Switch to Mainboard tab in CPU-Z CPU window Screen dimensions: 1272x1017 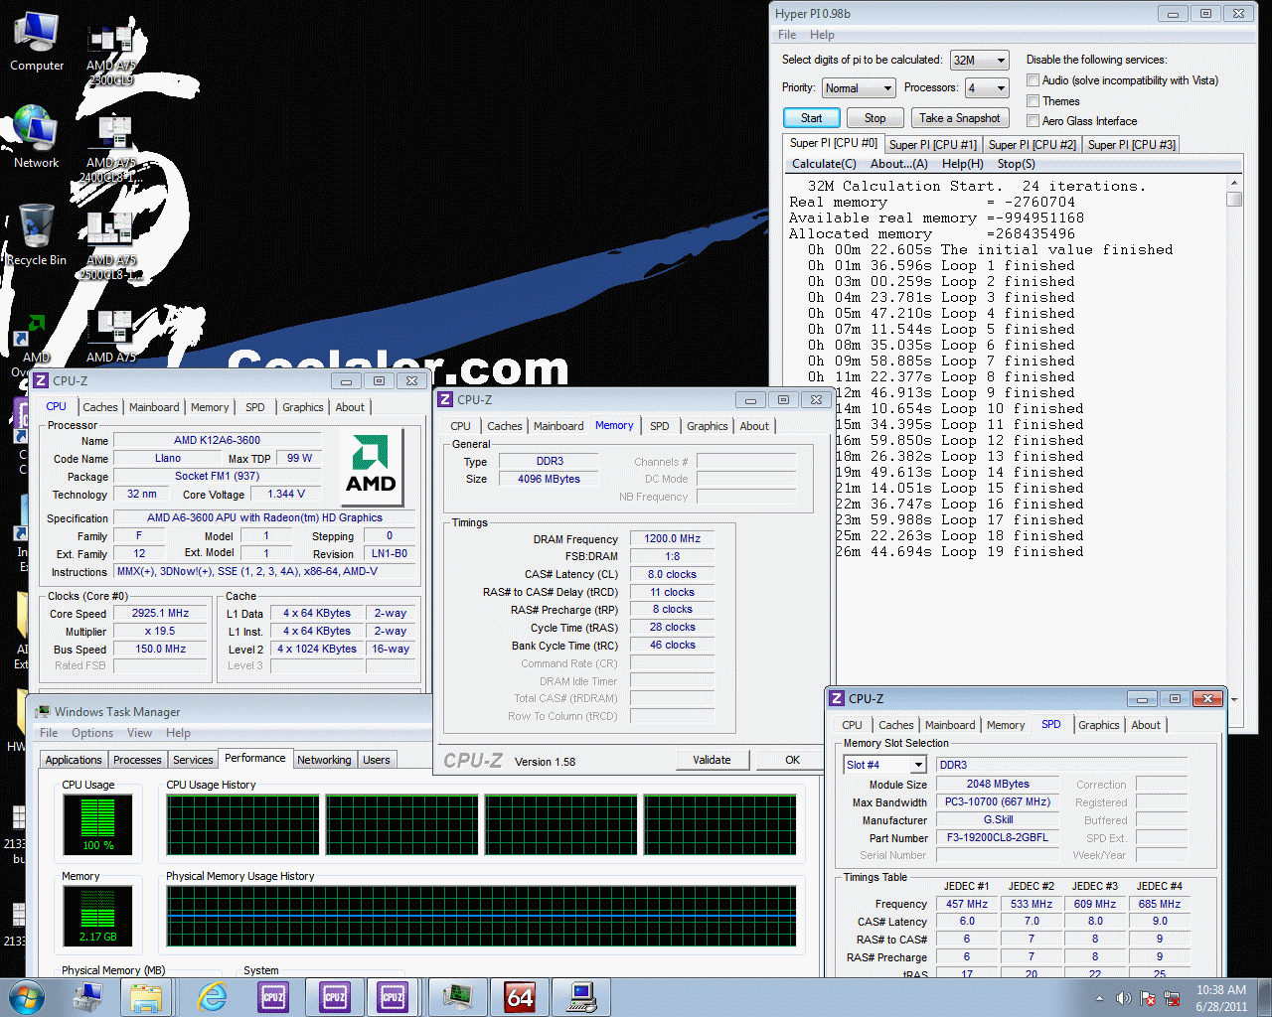(154, 407)
